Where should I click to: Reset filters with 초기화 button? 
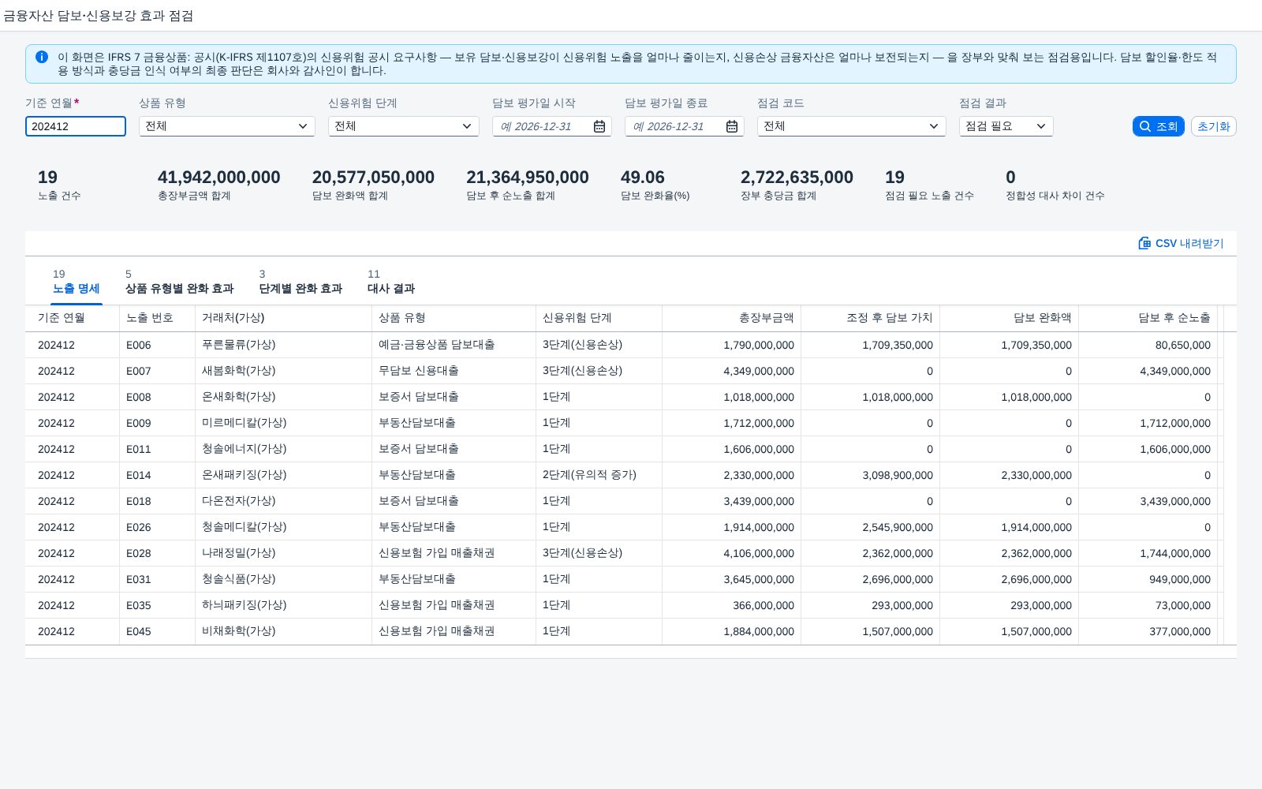click(x=1213, y=126)
